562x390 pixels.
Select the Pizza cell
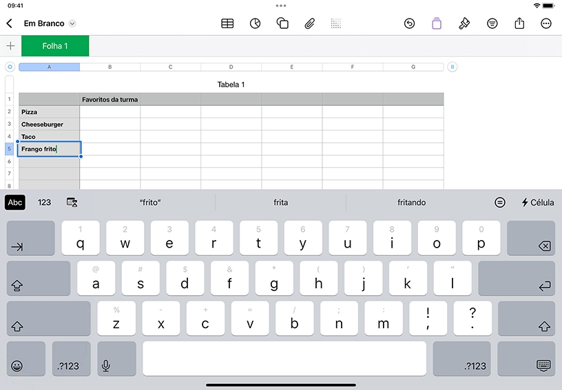[49, 112]
